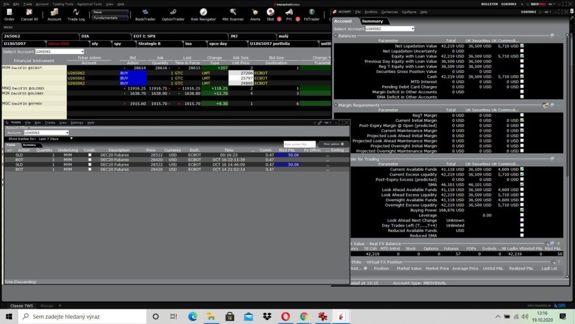
Task: Toggle Equity with Loan Value checkbox
Action: coord(522,56)
